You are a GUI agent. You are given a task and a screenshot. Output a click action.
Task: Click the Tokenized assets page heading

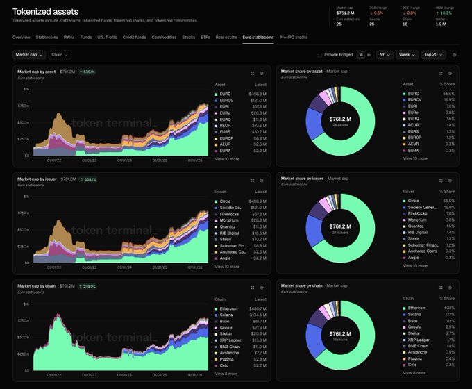pos(45,12)
